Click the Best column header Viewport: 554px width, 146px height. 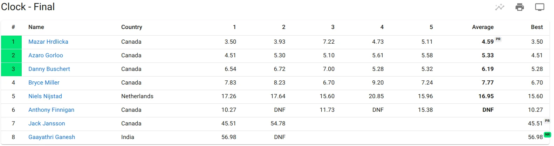[x=537, y=27]
